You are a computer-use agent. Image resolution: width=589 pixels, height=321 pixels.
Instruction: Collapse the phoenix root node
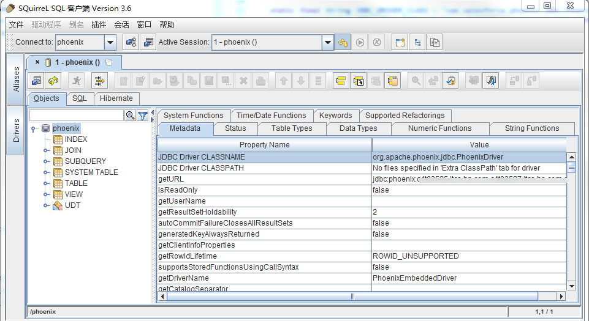point(34,129)
